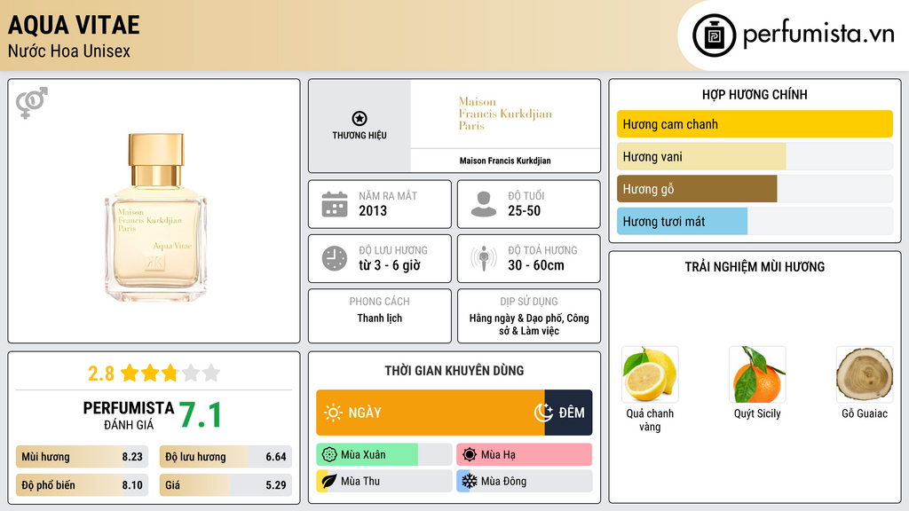The width and height of the screenshot is (909, 511).
Task: Click the perfumista.vn site name text
Action: (818, 35)
